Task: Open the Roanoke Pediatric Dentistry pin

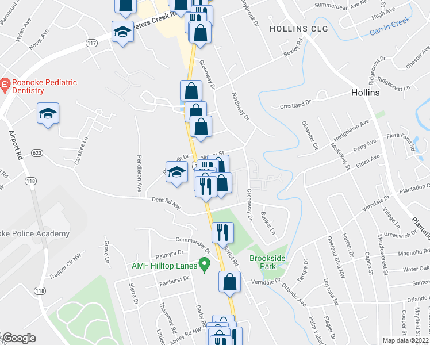Action: (x=5, y=85)
